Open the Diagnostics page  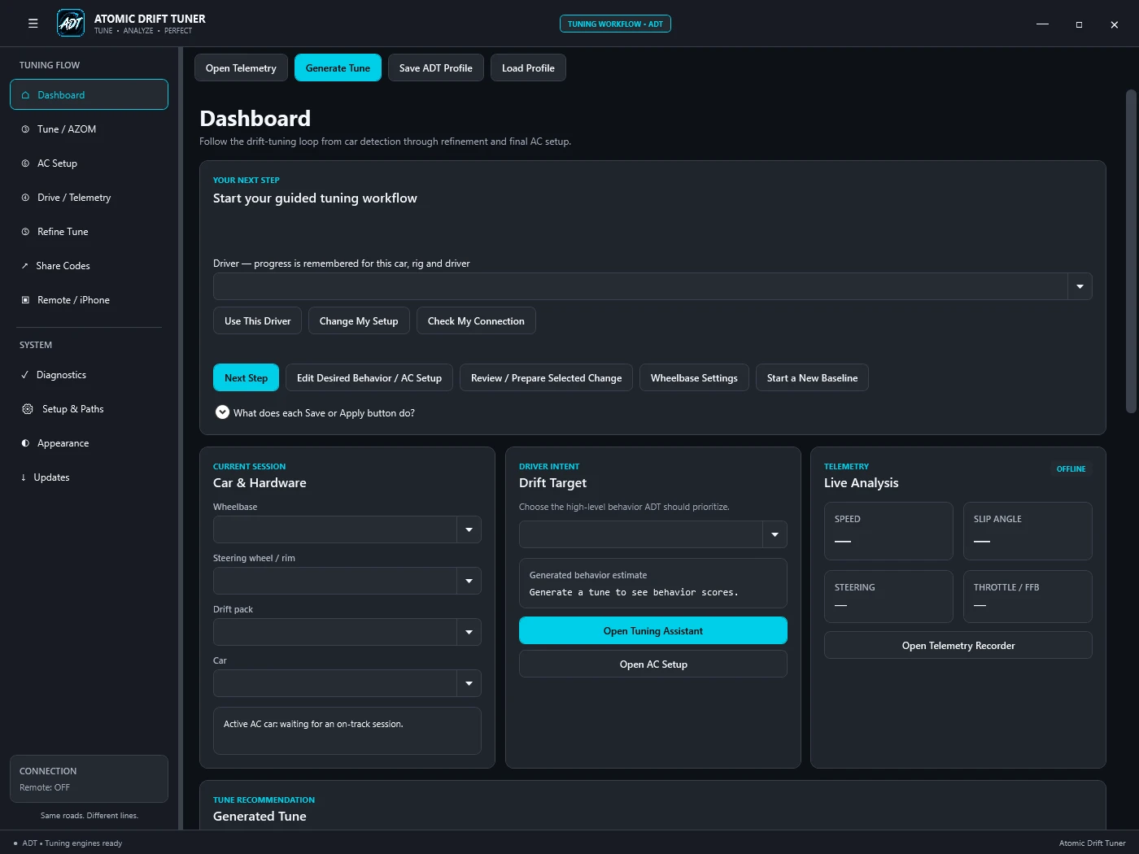89,375
